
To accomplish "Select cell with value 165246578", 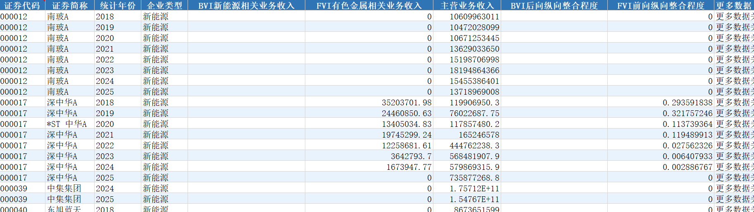I will pyautogui.click(x=467, y=135).
